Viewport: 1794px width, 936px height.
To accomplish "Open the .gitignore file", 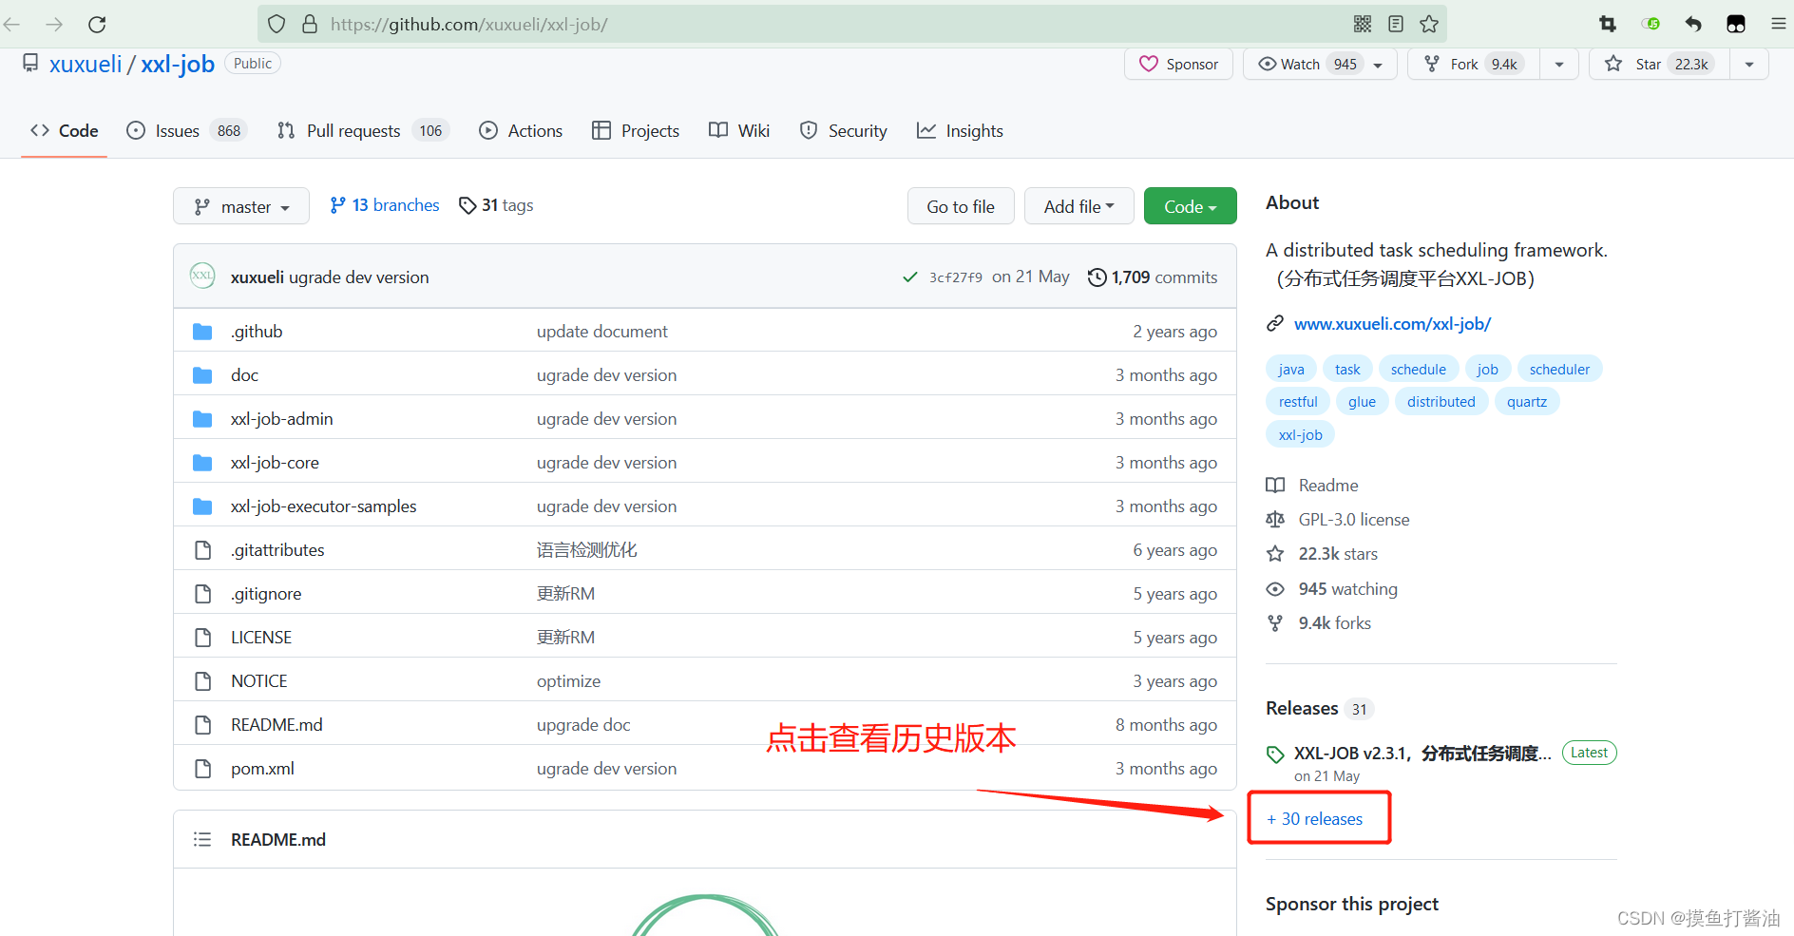I will 266,594.
